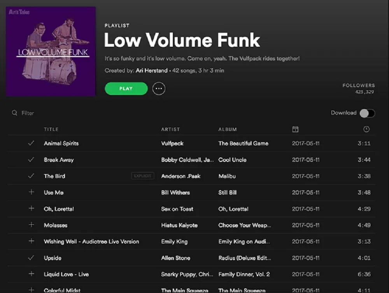Add Liquid Love - Live via plus icon
This screenshot has width=389, height=293.
(x=31, y=274)
